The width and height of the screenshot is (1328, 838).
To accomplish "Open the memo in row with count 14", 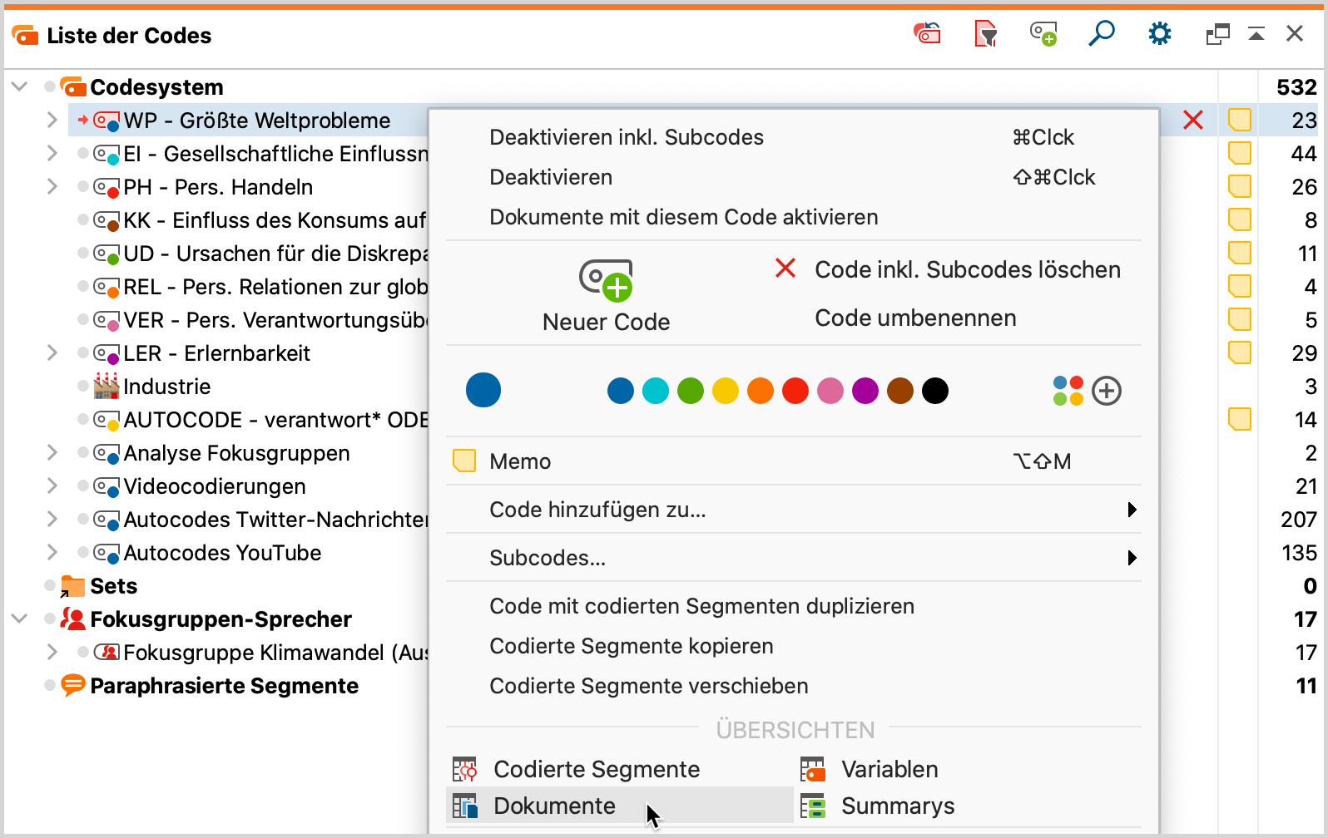I will [x=1240, y=420].
